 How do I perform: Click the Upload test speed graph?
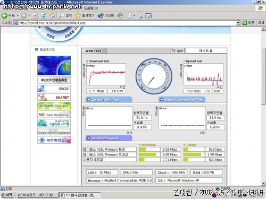point(203,74)
